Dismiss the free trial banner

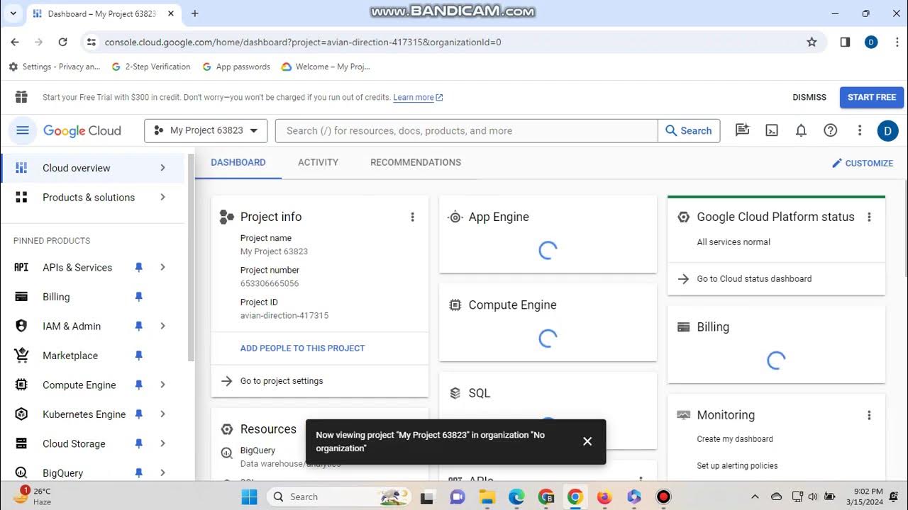coord(809,97)
